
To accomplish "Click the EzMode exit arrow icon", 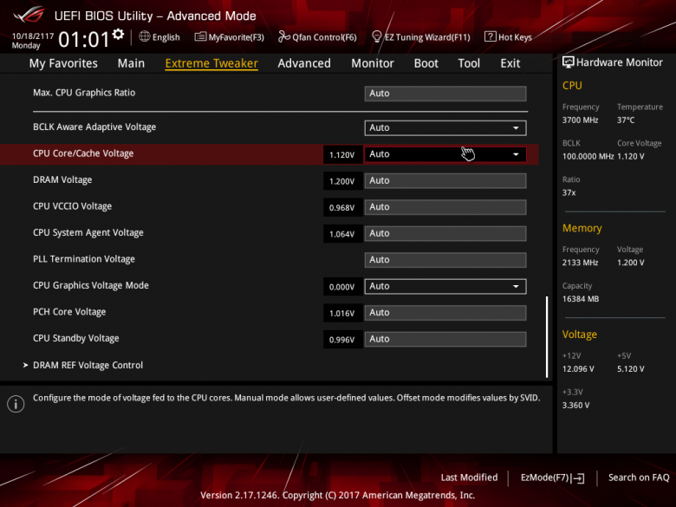I will pyautogui.click(x=579, y=478).
